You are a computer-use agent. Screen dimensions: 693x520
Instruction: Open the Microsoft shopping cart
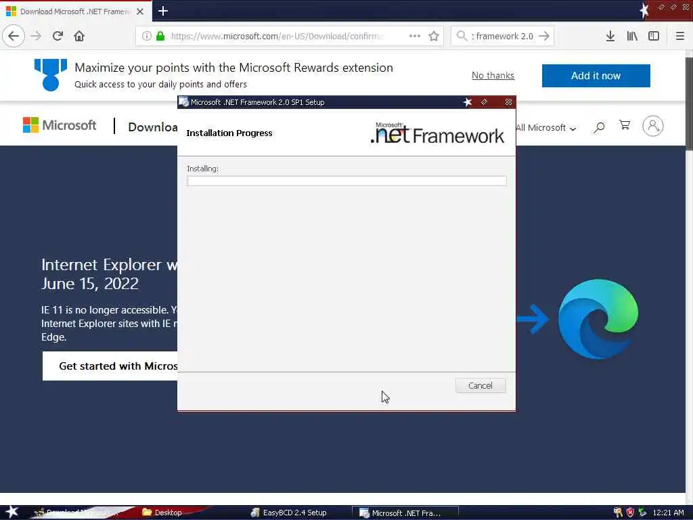[625, 125]
